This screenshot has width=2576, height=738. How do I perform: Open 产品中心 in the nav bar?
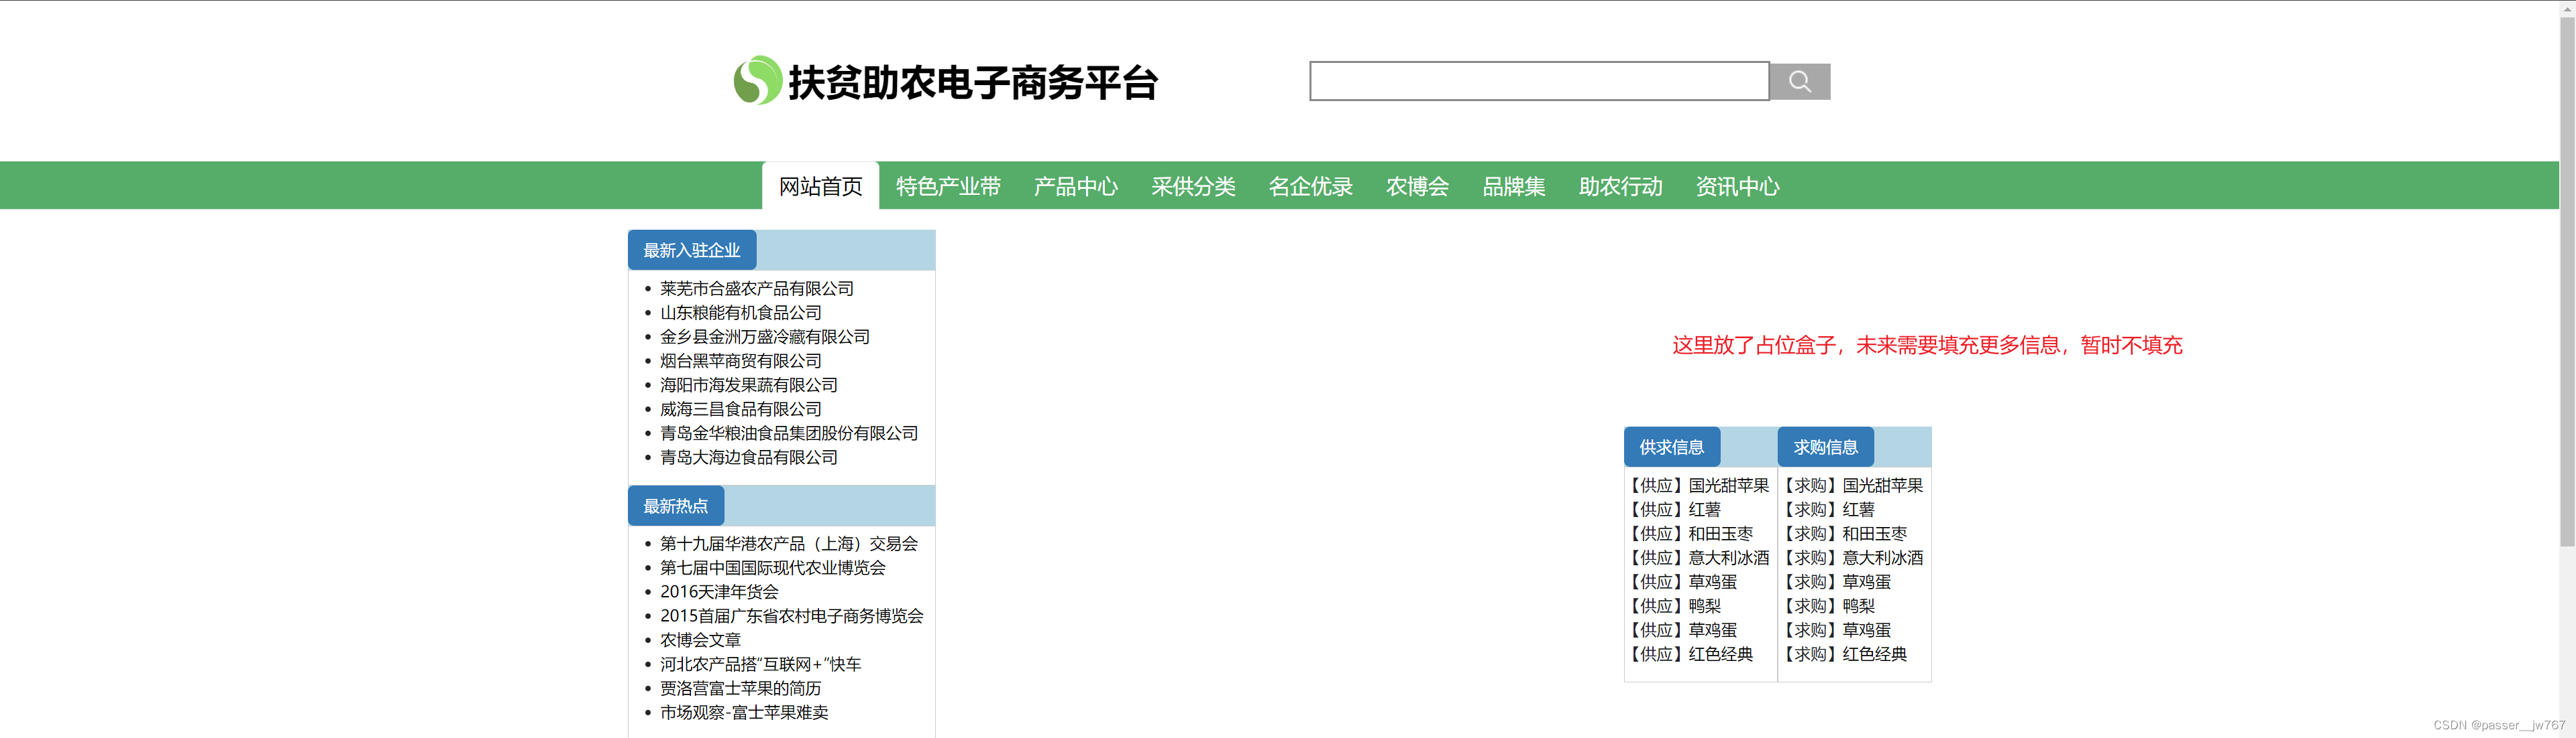(x=1076, y=186)
